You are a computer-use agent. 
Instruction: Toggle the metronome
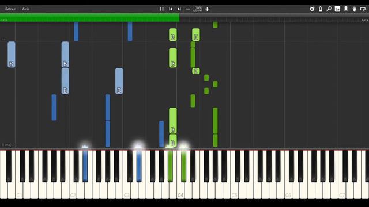[x=321, y=9]
